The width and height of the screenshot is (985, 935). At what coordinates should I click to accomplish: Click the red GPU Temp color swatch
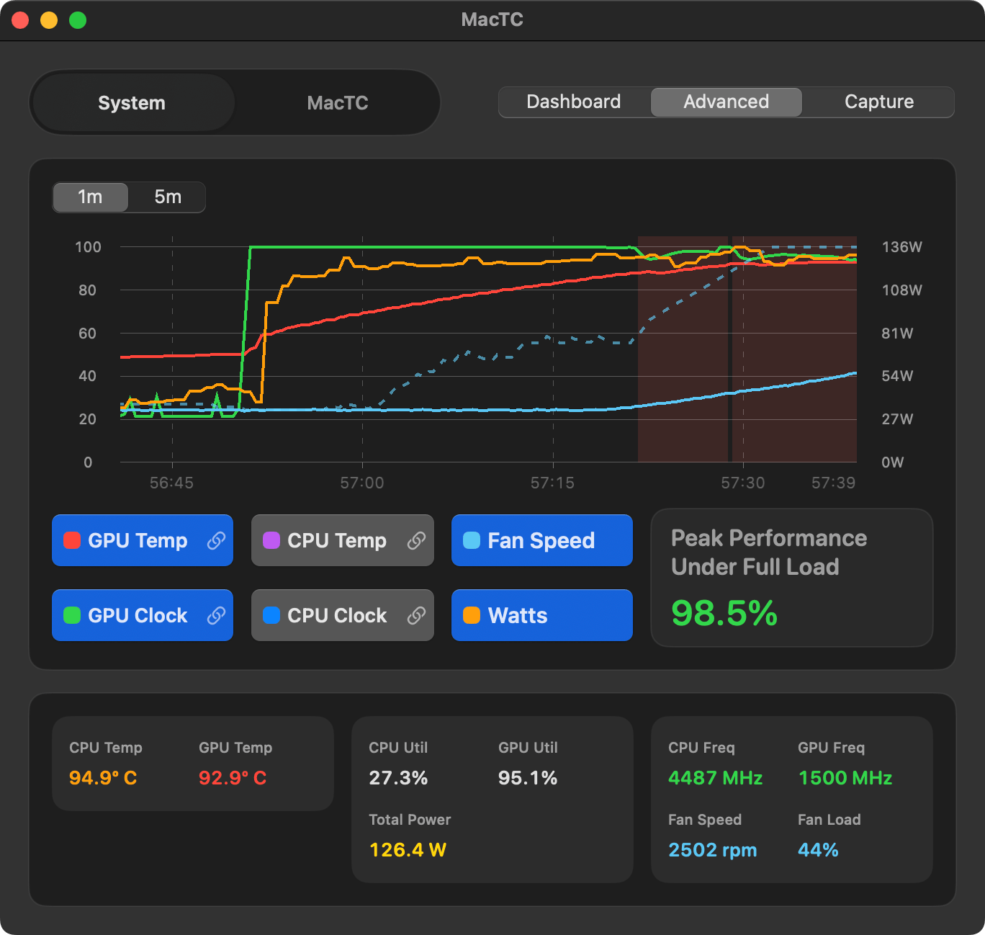(x=72, y=541)
